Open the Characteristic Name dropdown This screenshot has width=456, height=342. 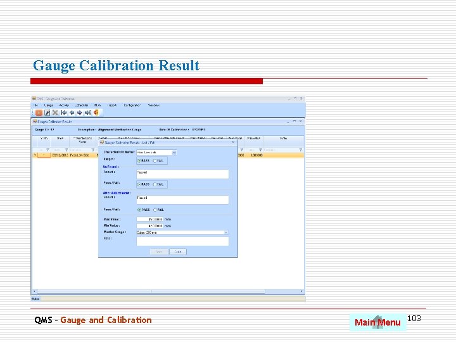(174, 153)
